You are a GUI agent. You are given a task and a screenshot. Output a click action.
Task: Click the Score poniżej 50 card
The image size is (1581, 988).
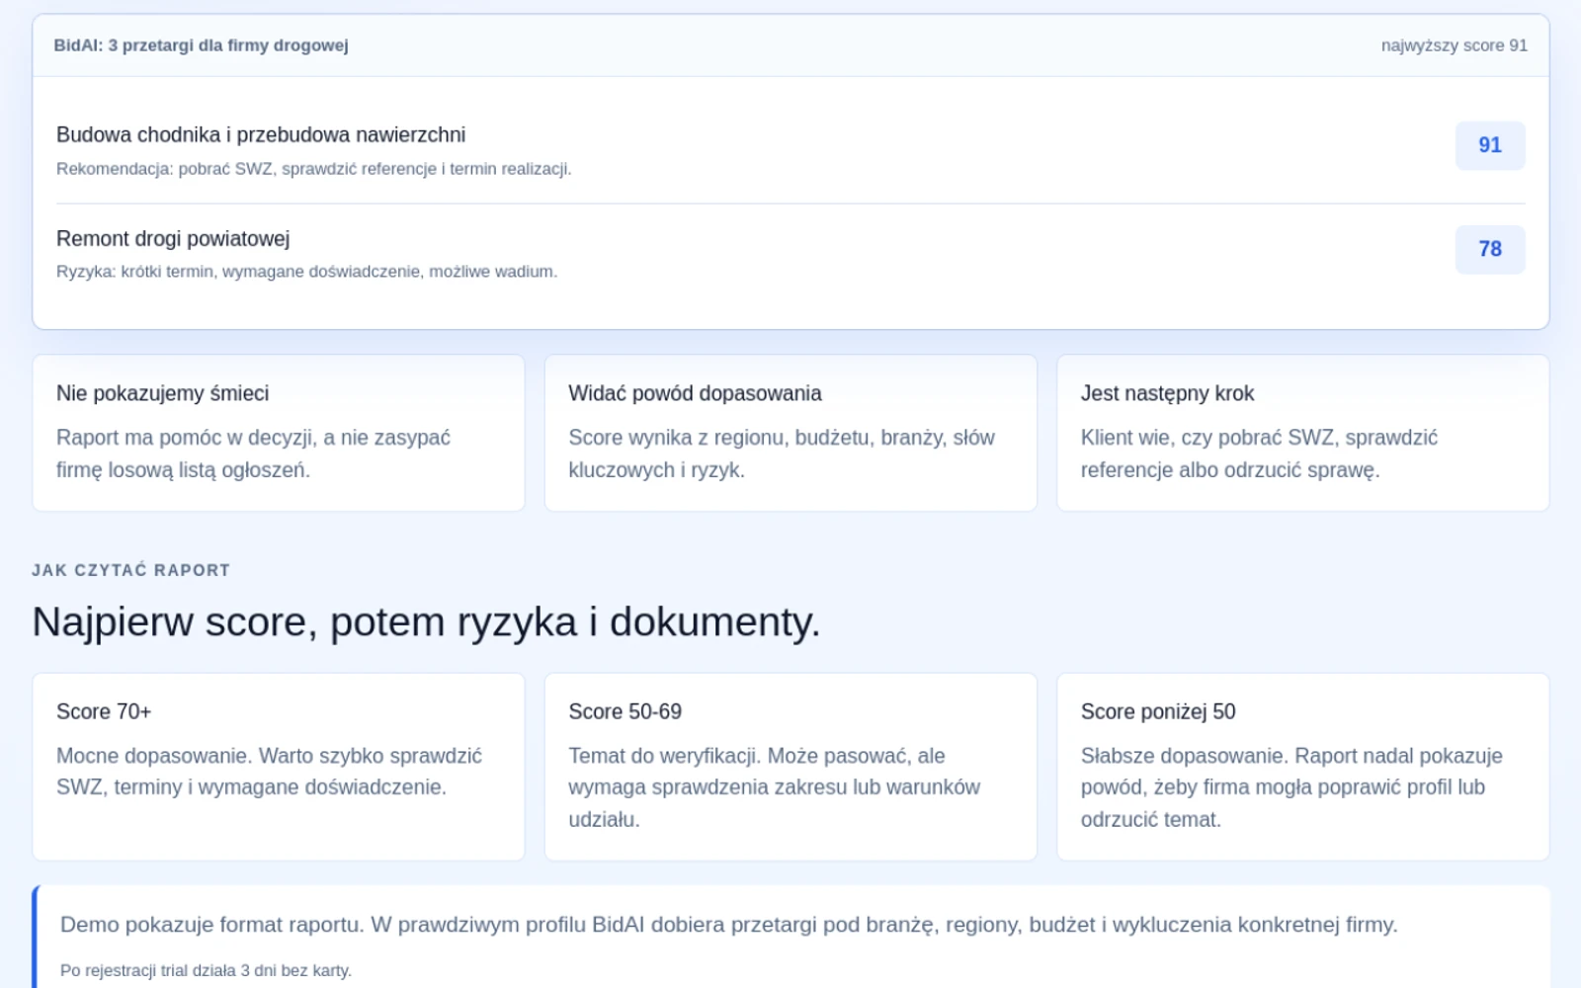[1303, 767]
